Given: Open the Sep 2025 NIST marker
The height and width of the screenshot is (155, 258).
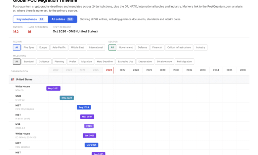Looking at the screenshot, I should [x=98, y=154].
